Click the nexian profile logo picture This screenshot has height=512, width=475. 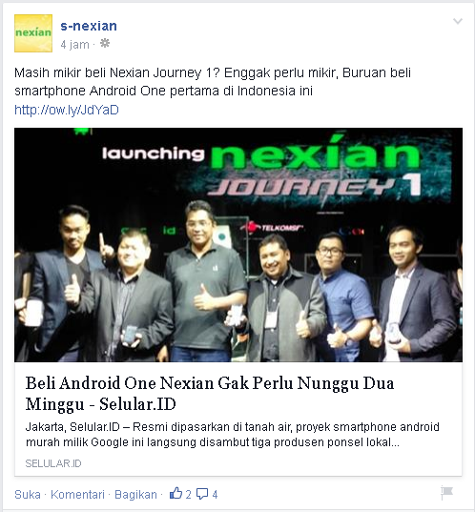click(x=33, y=33)
